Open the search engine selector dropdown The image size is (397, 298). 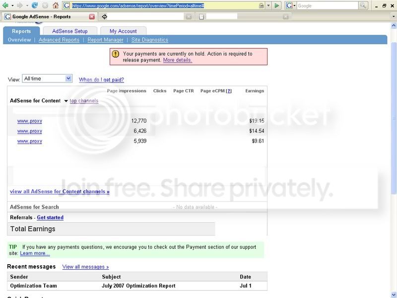290,5
